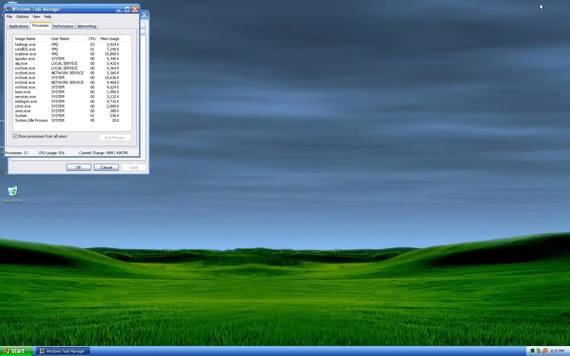Go to the Networking tab
Screen dimensions: 570x356
pos(87,26)
